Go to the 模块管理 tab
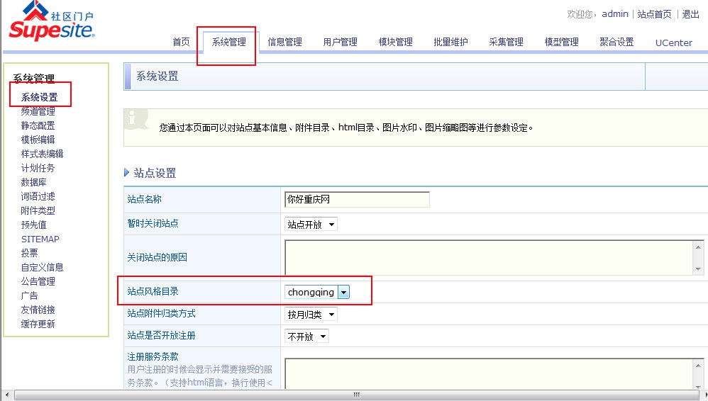Viewport: 708px width, 401px height. pyautogui.click(x=396, y=42)
